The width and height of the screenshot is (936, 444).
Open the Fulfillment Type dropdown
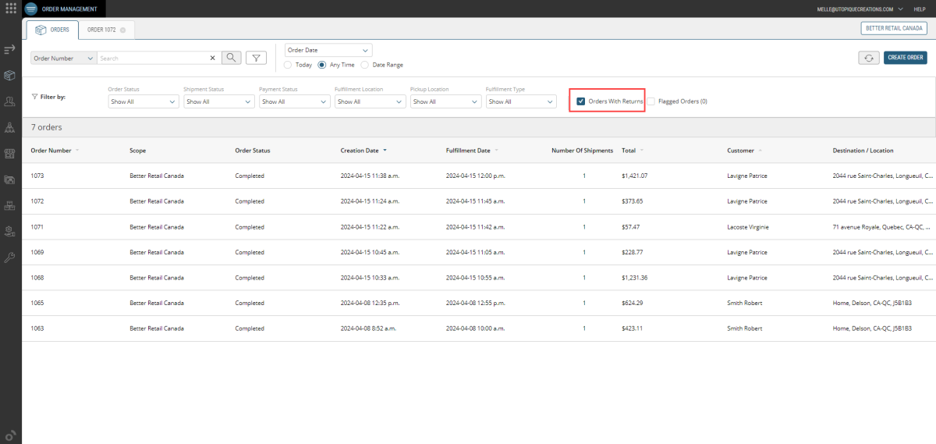coord(521,101)
